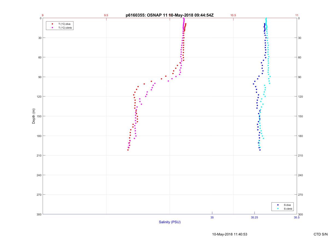The height and width of the screenshot is (241, 328).
Task: Click the top temperature axis tick 10.5
Action: point(233,15)
